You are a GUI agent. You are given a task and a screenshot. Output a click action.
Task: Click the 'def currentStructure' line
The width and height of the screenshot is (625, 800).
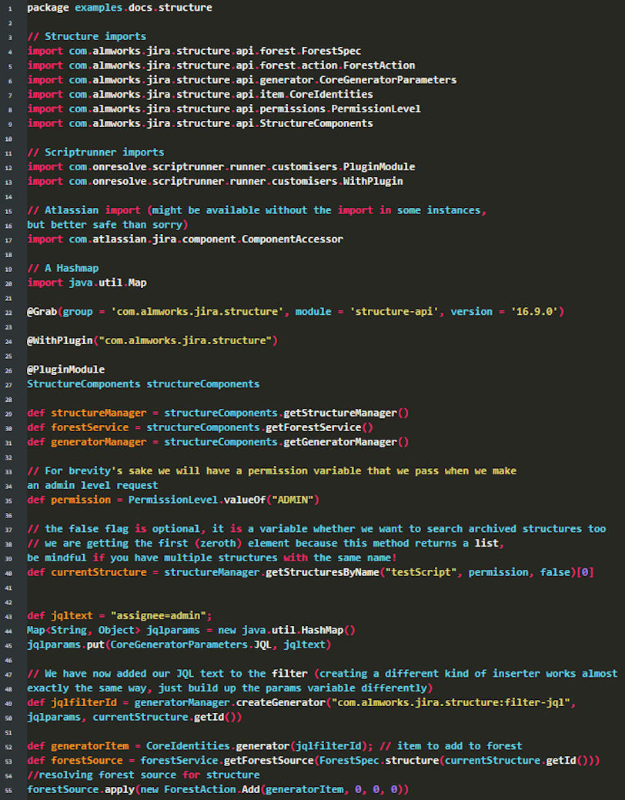(x=310, y=572)
